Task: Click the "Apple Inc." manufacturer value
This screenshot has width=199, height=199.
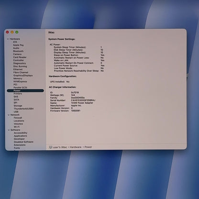Action: (76, 106)
